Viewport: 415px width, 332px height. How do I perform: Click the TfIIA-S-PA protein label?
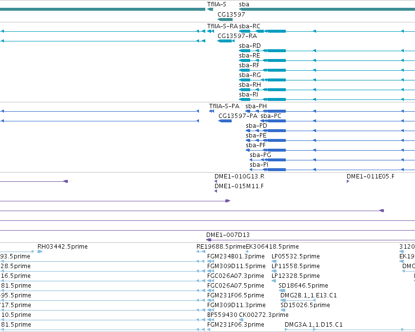pyautogui.click(x=224, y=106)
